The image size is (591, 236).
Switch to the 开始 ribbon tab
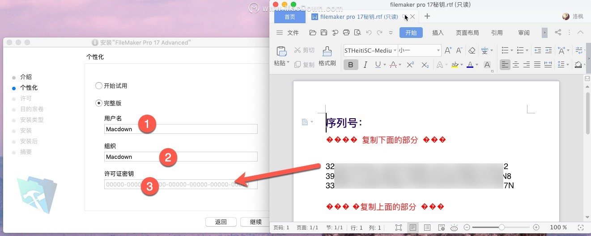pos(411,33)
